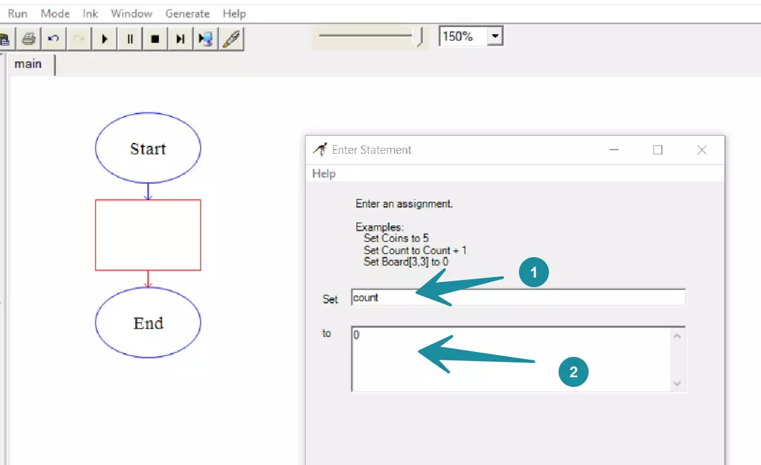Open the Run menu
Screen dimensions: 761x465
click(16, 13)
